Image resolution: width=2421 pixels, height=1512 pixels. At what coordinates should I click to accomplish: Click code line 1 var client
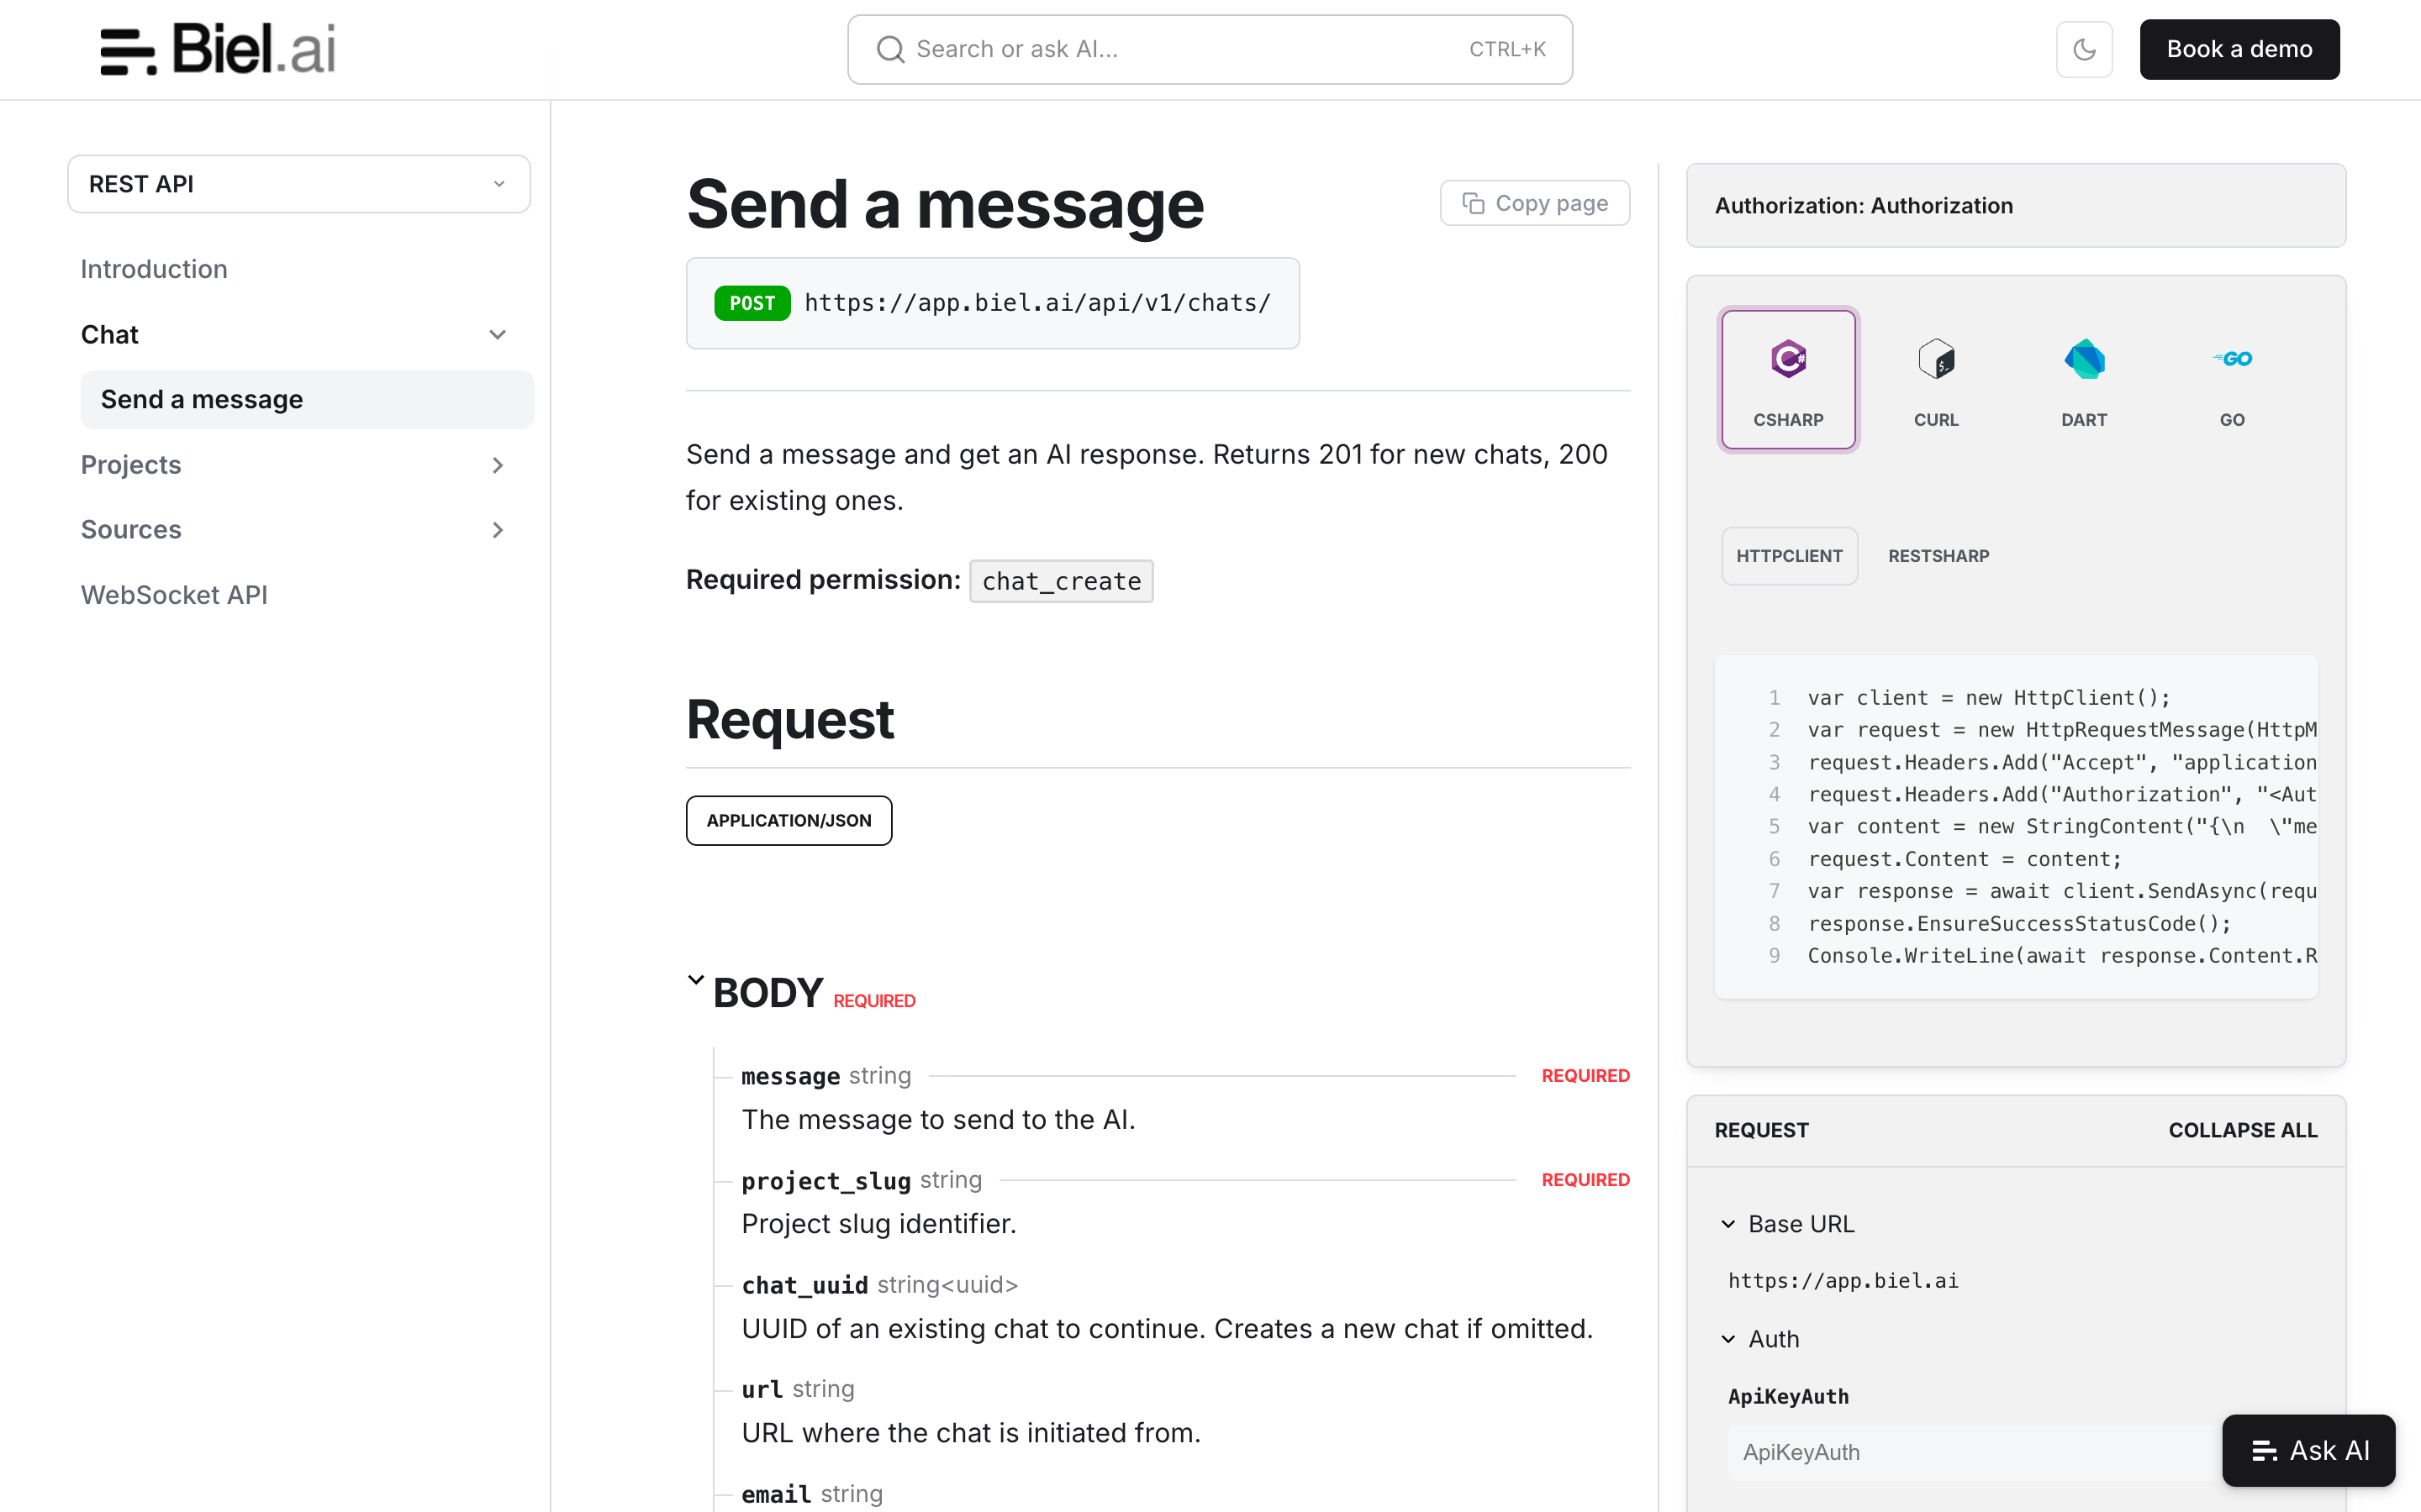tap(1988, 698)
